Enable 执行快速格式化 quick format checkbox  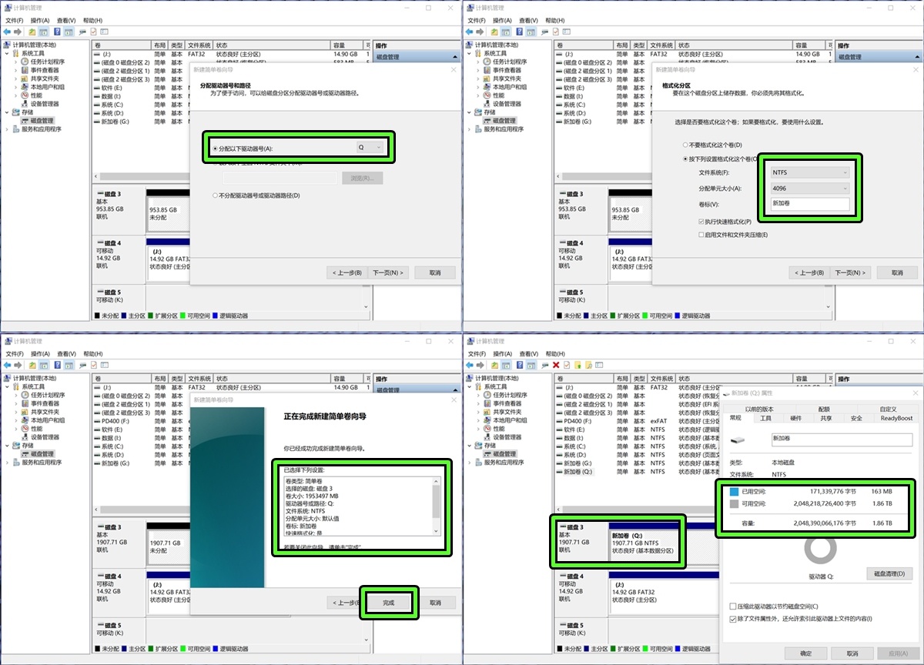coord(701,222)
